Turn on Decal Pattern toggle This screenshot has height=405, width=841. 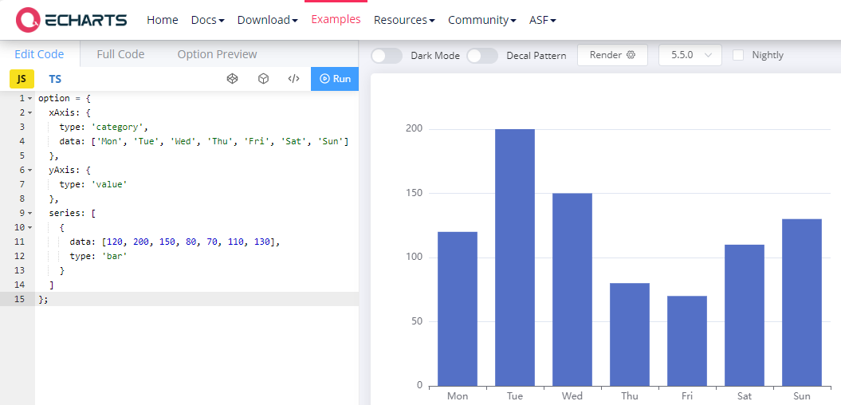[481, 55]
